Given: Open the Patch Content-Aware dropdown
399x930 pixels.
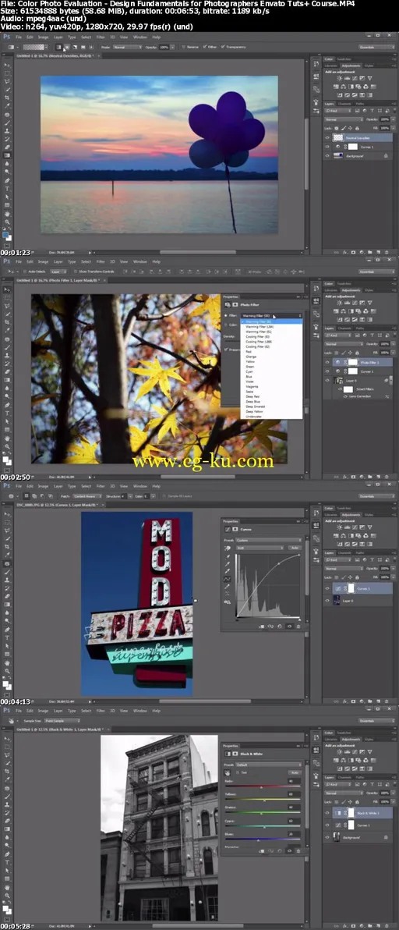Looking at the screenshot, I should (x=87, y=495).
